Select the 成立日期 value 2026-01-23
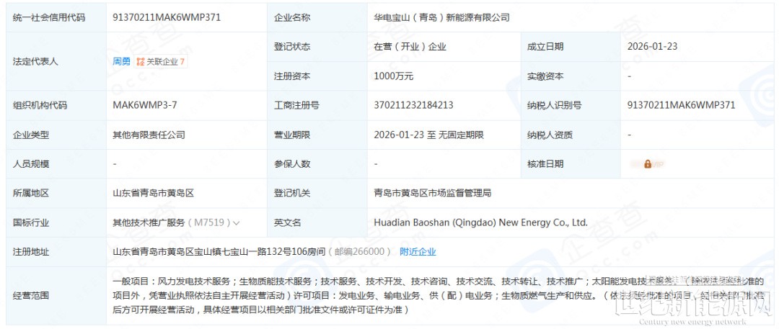 tap(652, 47)
